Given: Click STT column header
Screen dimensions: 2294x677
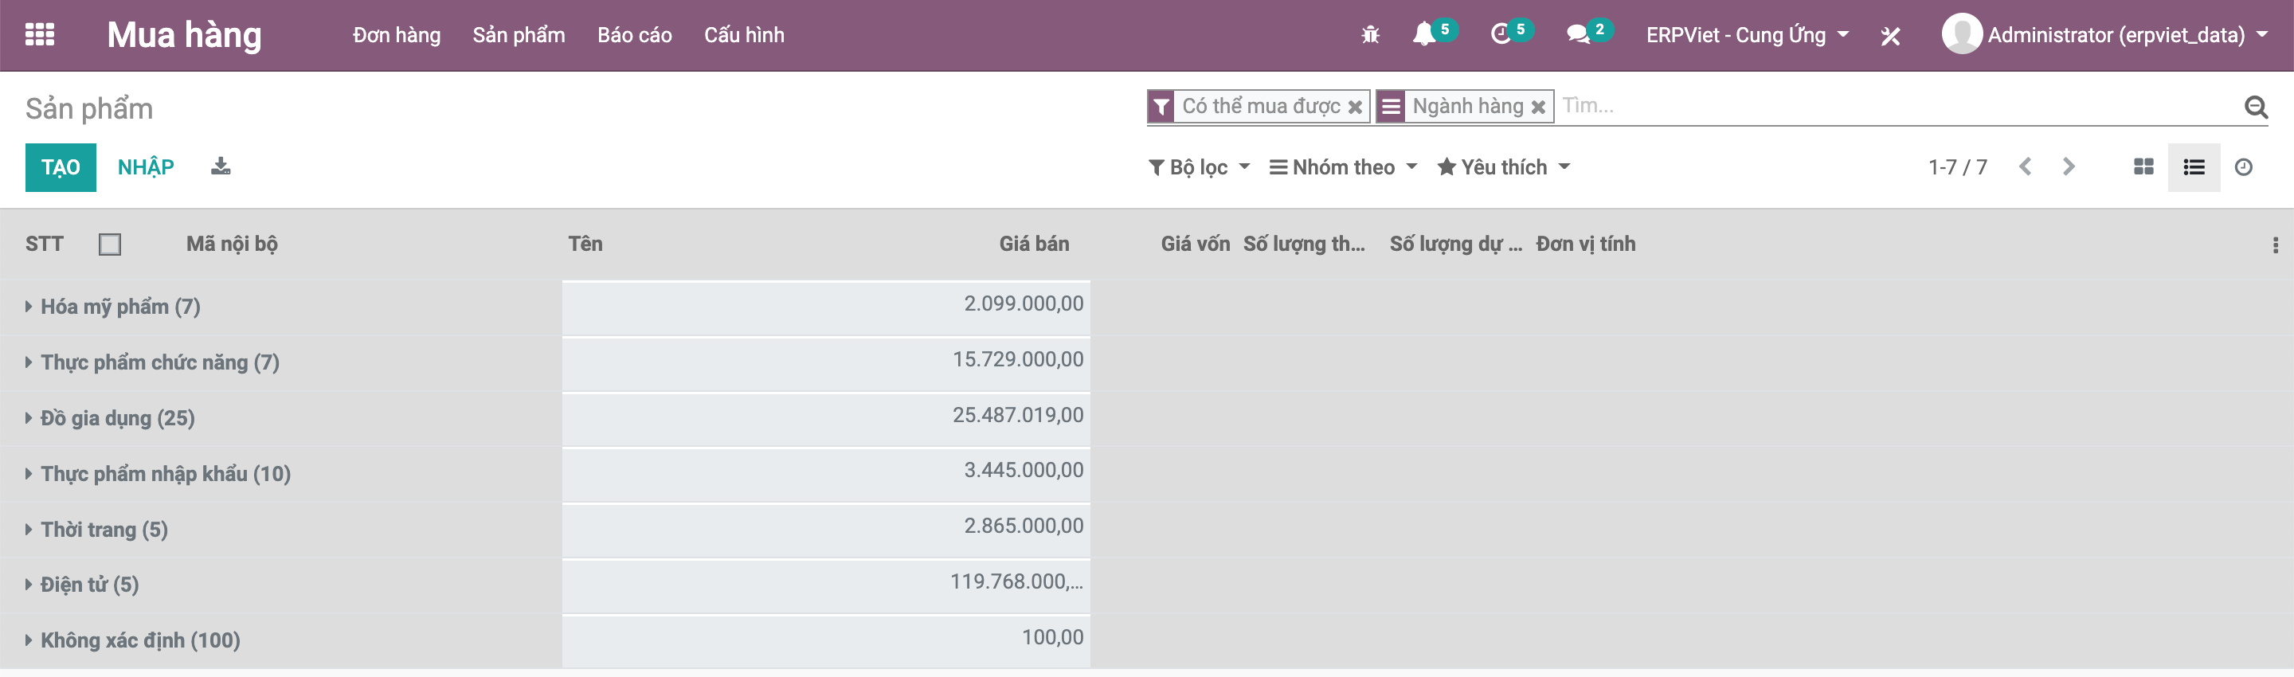Looking at the screenshot, I should click(x=45, y=244).
